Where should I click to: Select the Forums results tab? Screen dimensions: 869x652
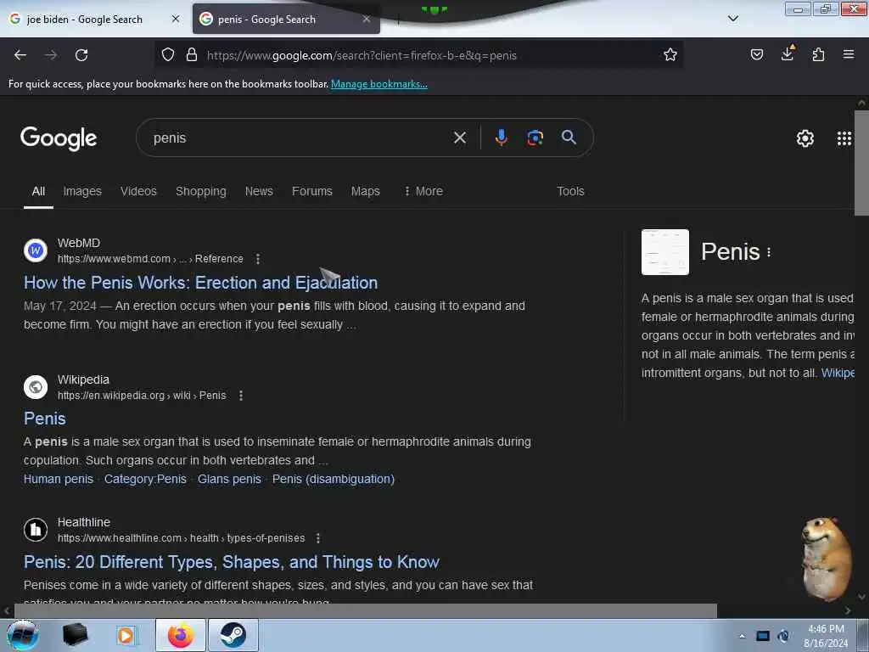[x=312, y=191]
